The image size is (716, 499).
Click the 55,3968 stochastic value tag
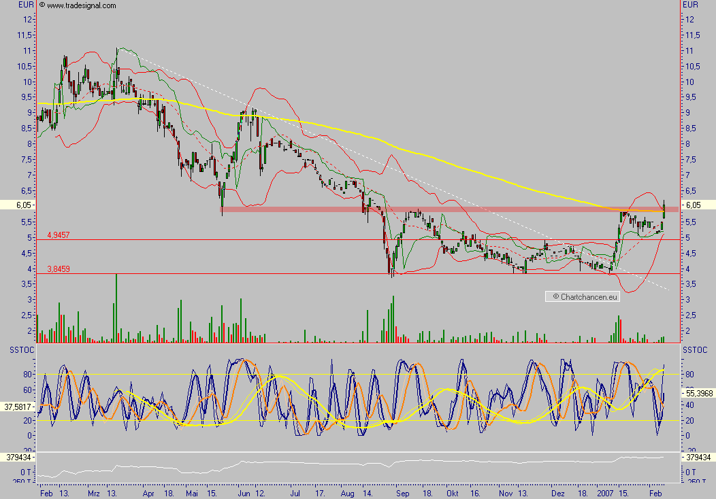(x=698, y=393)
